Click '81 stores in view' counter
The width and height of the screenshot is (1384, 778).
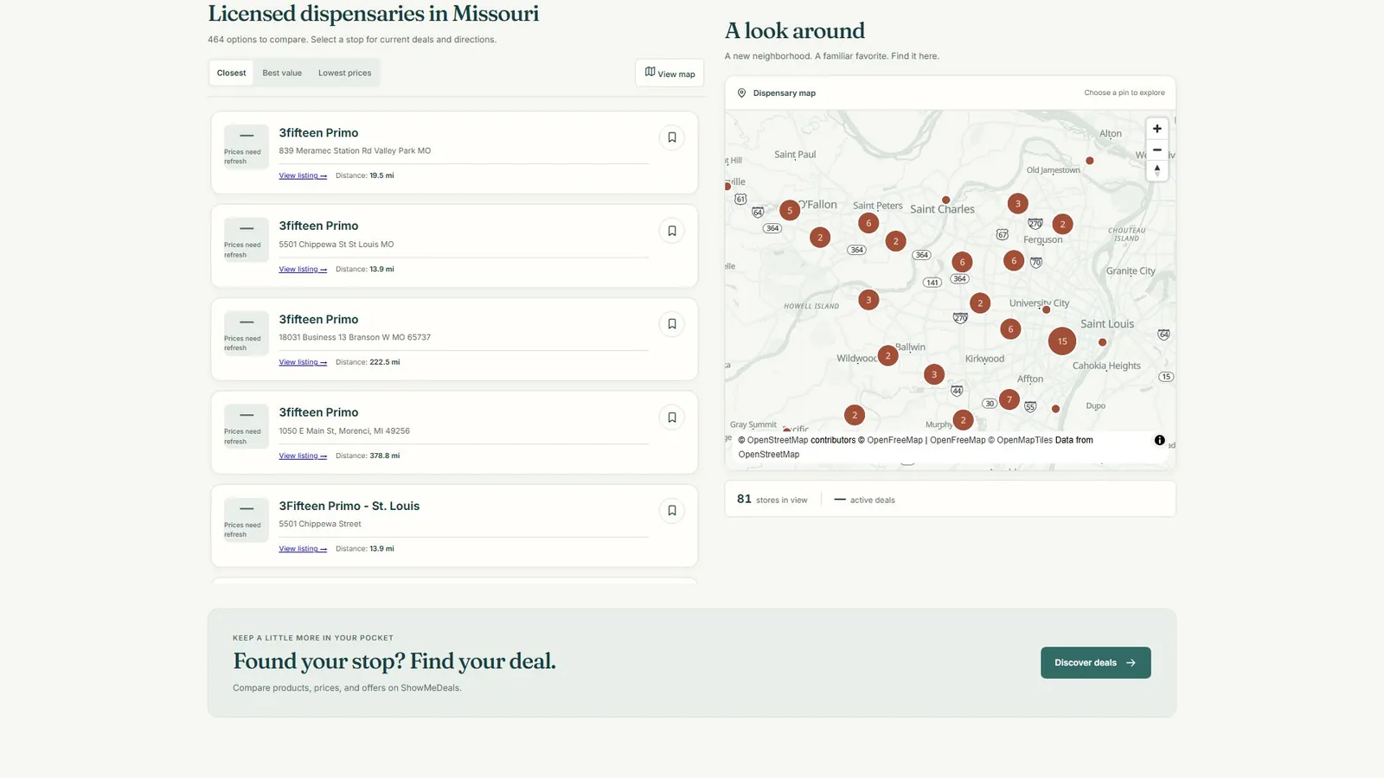(x=772, y=500)
